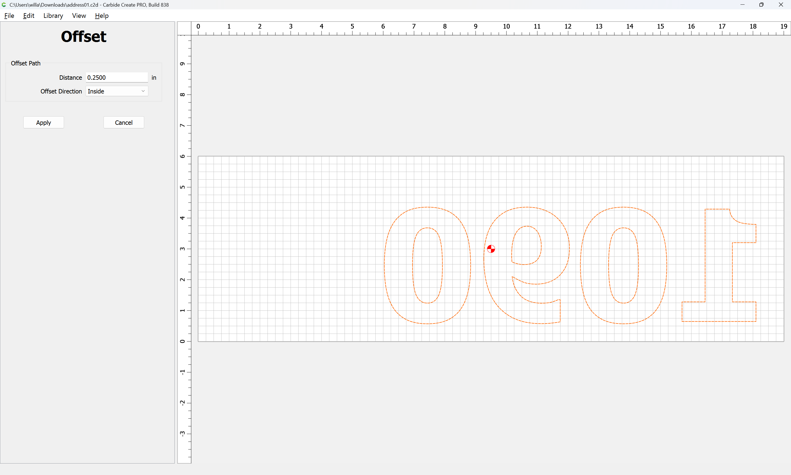Select the numeral 6 outer outline

pyautogui.click(x=569, y=248)
